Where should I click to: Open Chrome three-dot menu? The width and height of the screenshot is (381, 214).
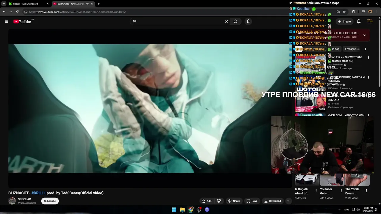377,12
